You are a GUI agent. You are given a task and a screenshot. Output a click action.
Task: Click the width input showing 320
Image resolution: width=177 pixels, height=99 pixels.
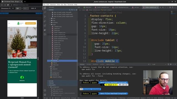(18, 8)
